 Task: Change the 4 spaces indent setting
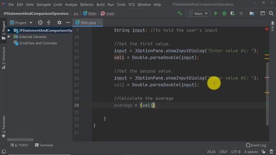click(x=251, y=152)
